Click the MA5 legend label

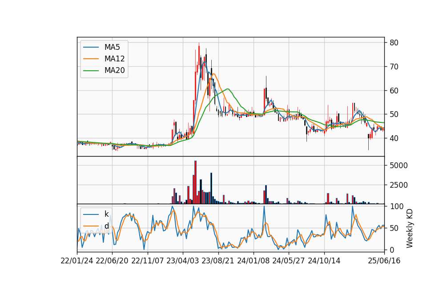tap(112, 47)
